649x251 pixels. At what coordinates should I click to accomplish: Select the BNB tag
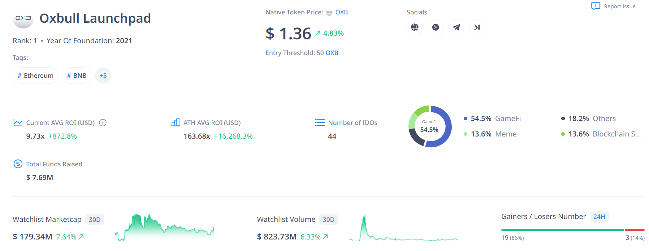click(x=77, y=76)
